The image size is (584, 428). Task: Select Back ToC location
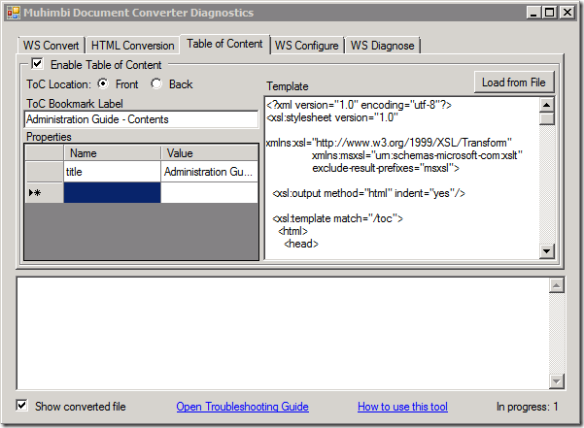tap(156, 84)
